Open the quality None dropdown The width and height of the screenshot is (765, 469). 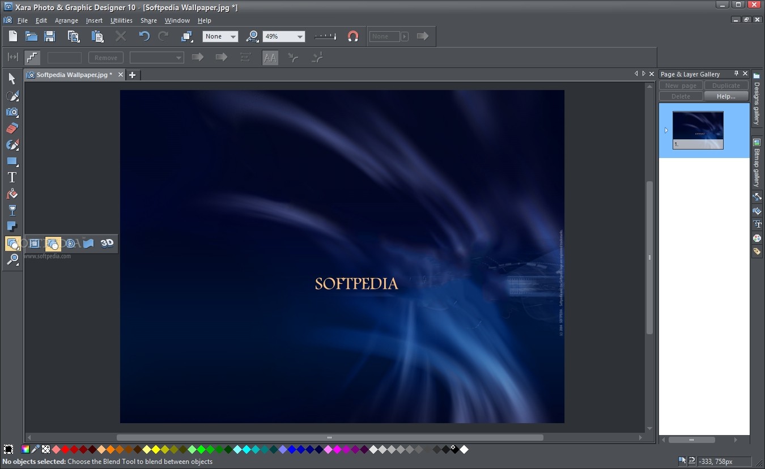pyautogui.click(x=220, y=36)
